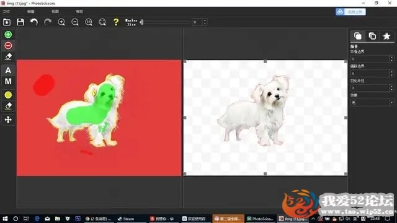Open the Windows Start menu
The height and width of the screenshot is (223, 397).
coord(5,219)
